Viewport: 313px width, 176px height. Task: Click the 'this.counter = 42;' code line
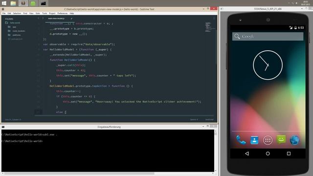71,70
